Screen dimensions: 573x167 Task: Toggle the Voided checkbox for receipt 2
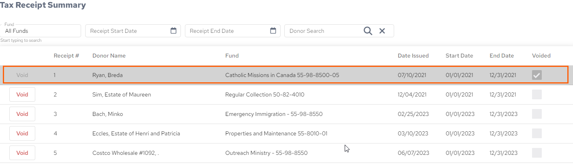click(x=537, y=94)
